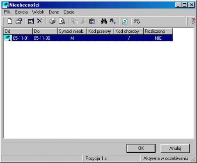This screenshot has width=197, height=163.
Task: Click the Paste clipboard icon
Action: pos(92,21)
